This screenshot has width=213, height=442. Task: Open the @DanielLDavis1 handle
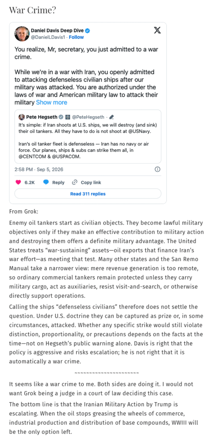coord(48,37)
